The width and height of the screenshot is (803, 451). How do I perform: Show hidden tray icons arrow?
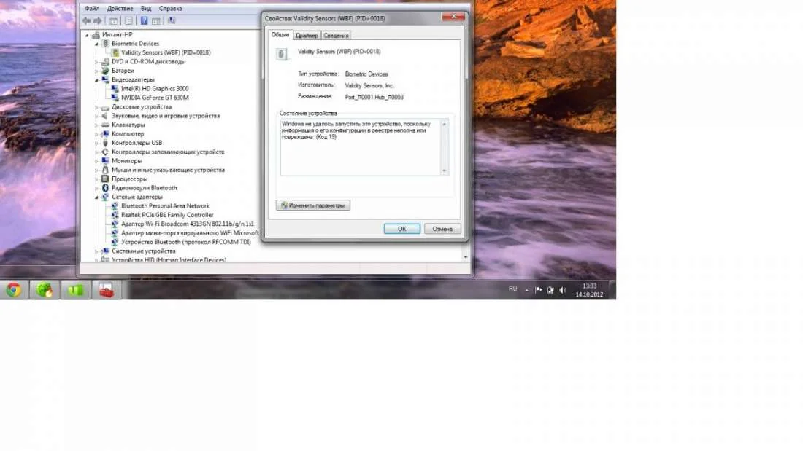pyautogui.click(x=526, y=290)
